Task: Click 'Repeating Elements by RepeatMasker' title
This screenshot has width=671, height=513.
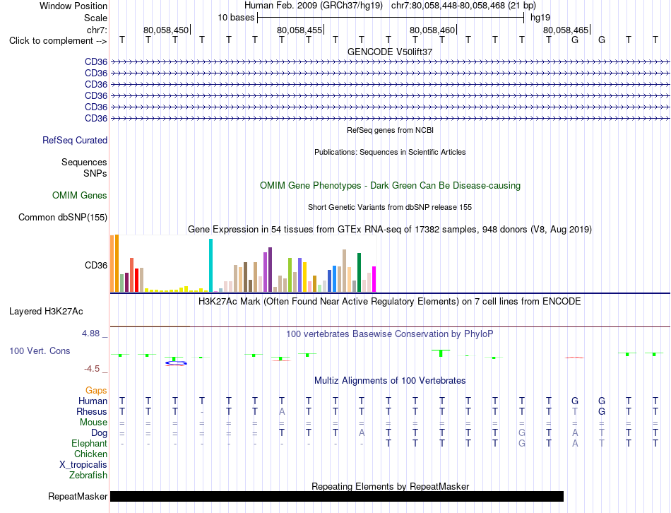Action: point(390,486)
